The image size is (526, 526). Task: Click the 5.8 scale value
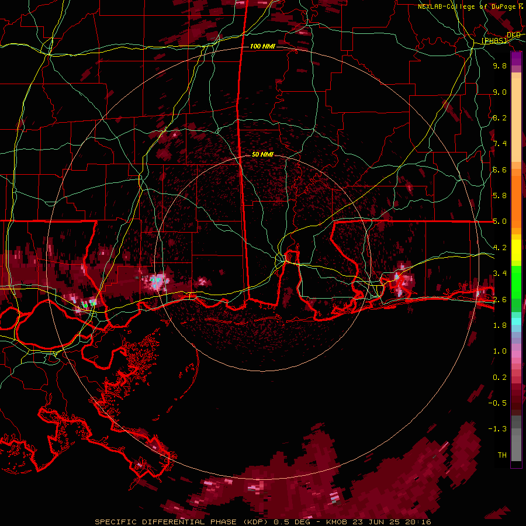point(500,196)
